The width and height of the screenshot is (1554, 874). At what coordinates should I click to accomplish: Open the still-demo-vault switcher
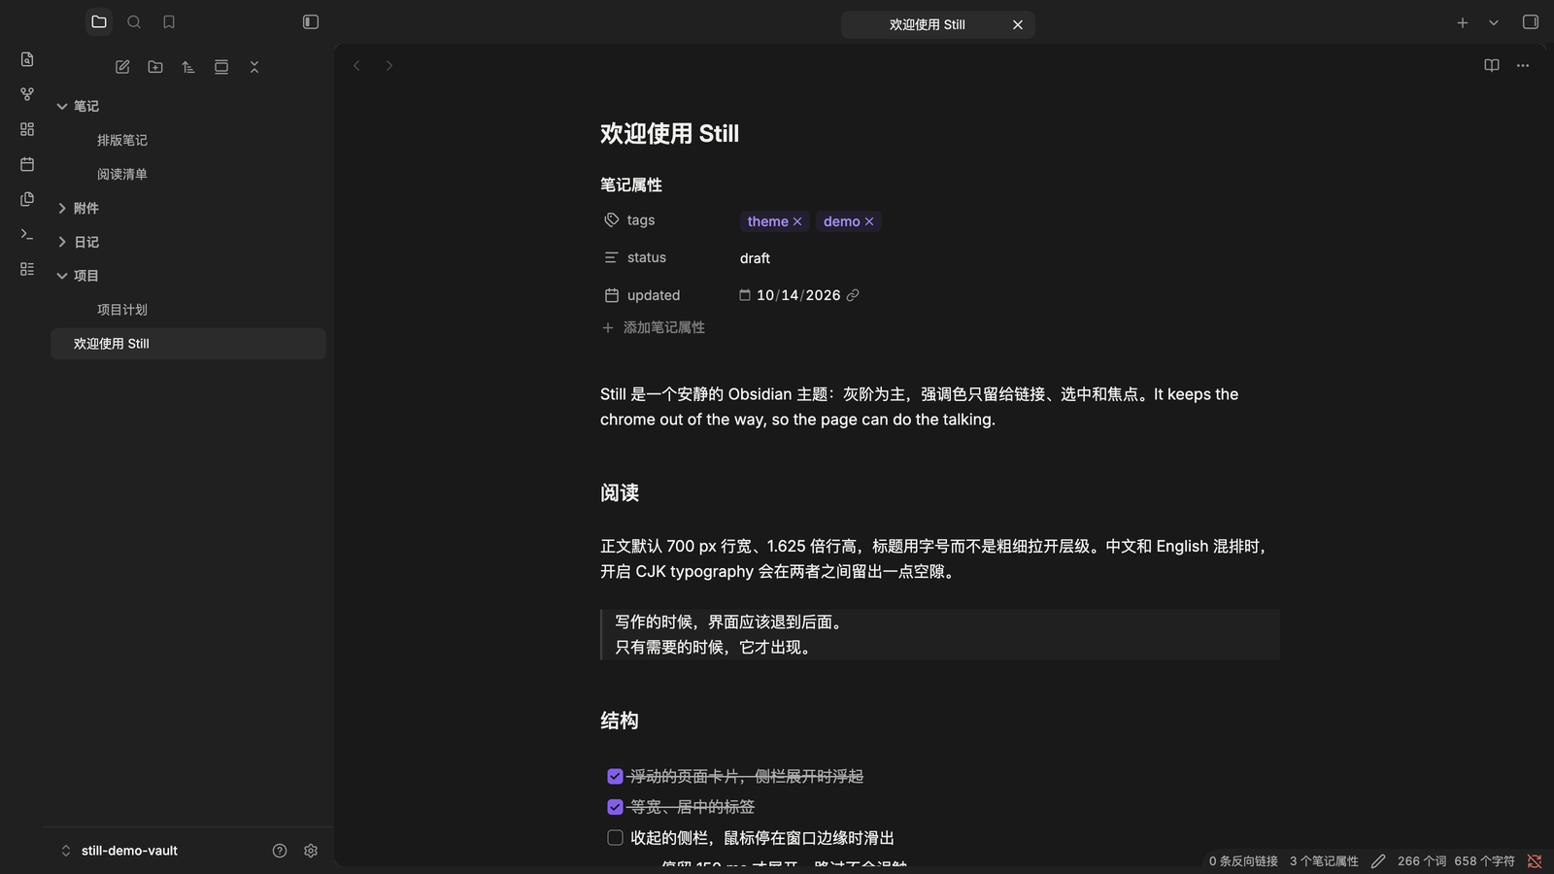[119, 851]
